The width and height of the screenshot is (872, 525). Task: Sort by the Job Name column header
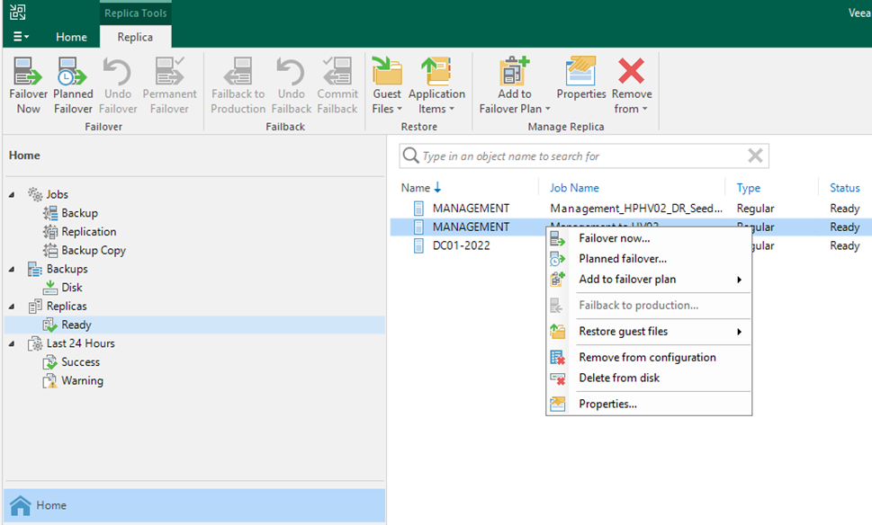click(574, 188)
